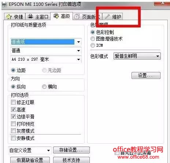Open the 普通纸 paper type dropdown

pyautogui.click(x=46, y=42)
